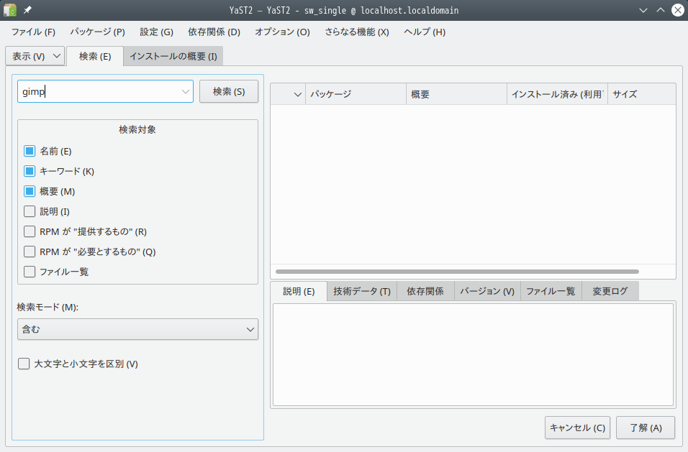688x452 pixels.
Task: Switch to the 依存関係 details tab
Action: pyautogui.click(x=425, y=291)
